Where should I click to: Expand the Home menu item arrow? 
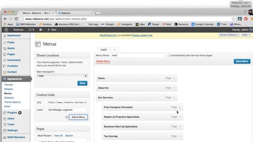pos(174,78)
